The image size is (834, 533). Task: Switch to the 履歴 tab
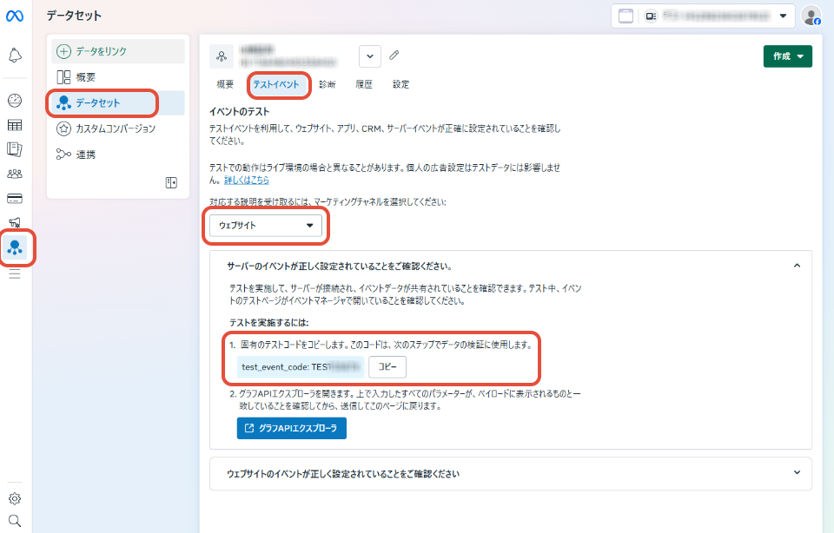(364, 84)
